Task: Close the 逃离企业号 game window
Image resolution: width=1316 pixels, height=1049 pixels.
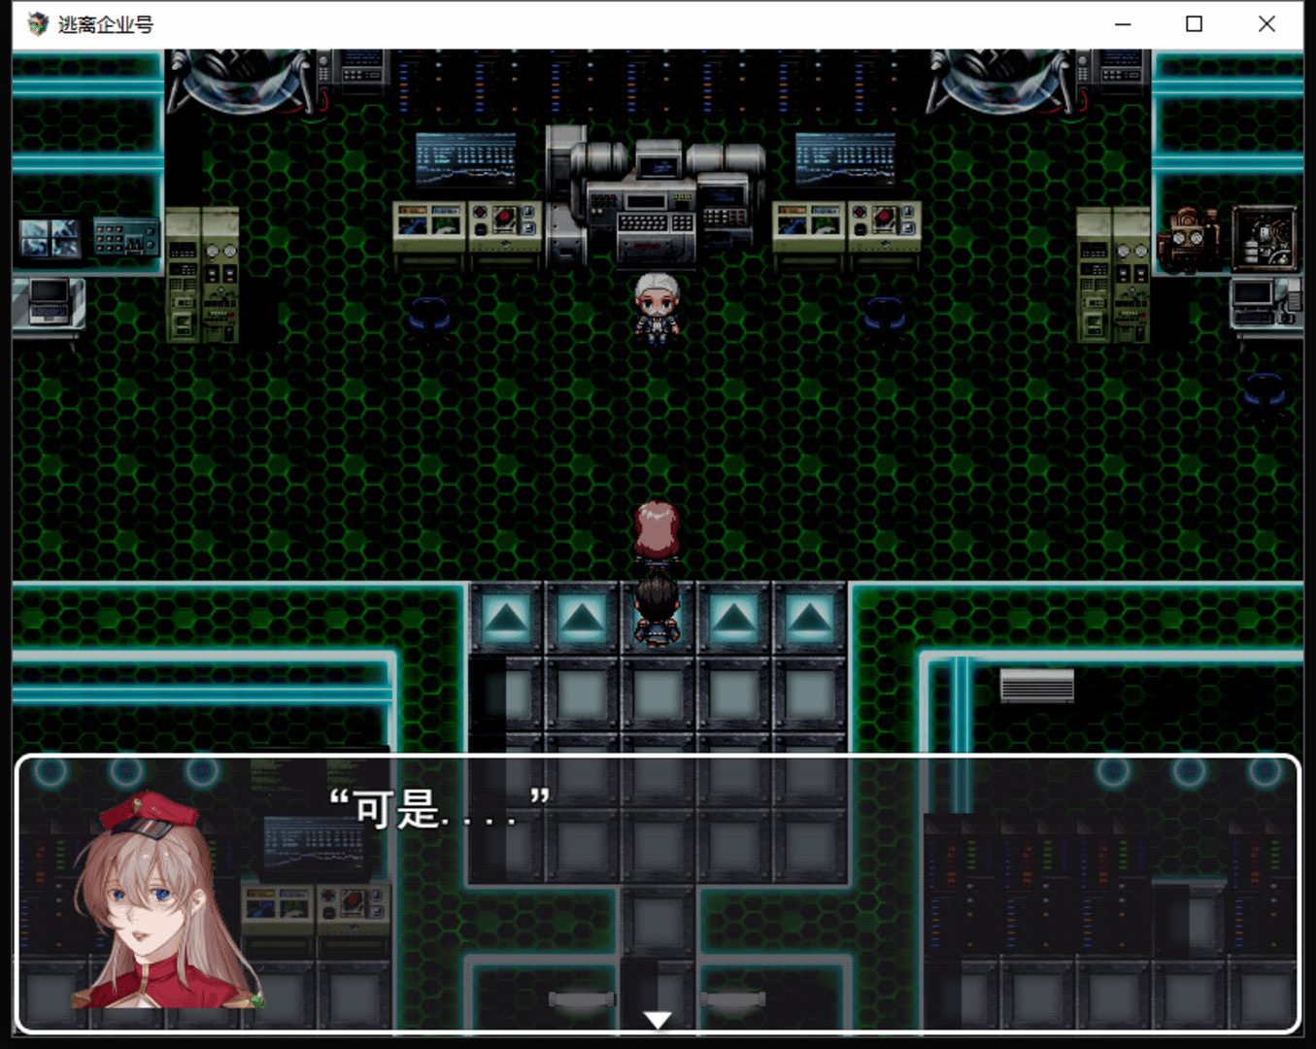Action: [x=1266, y=24]
